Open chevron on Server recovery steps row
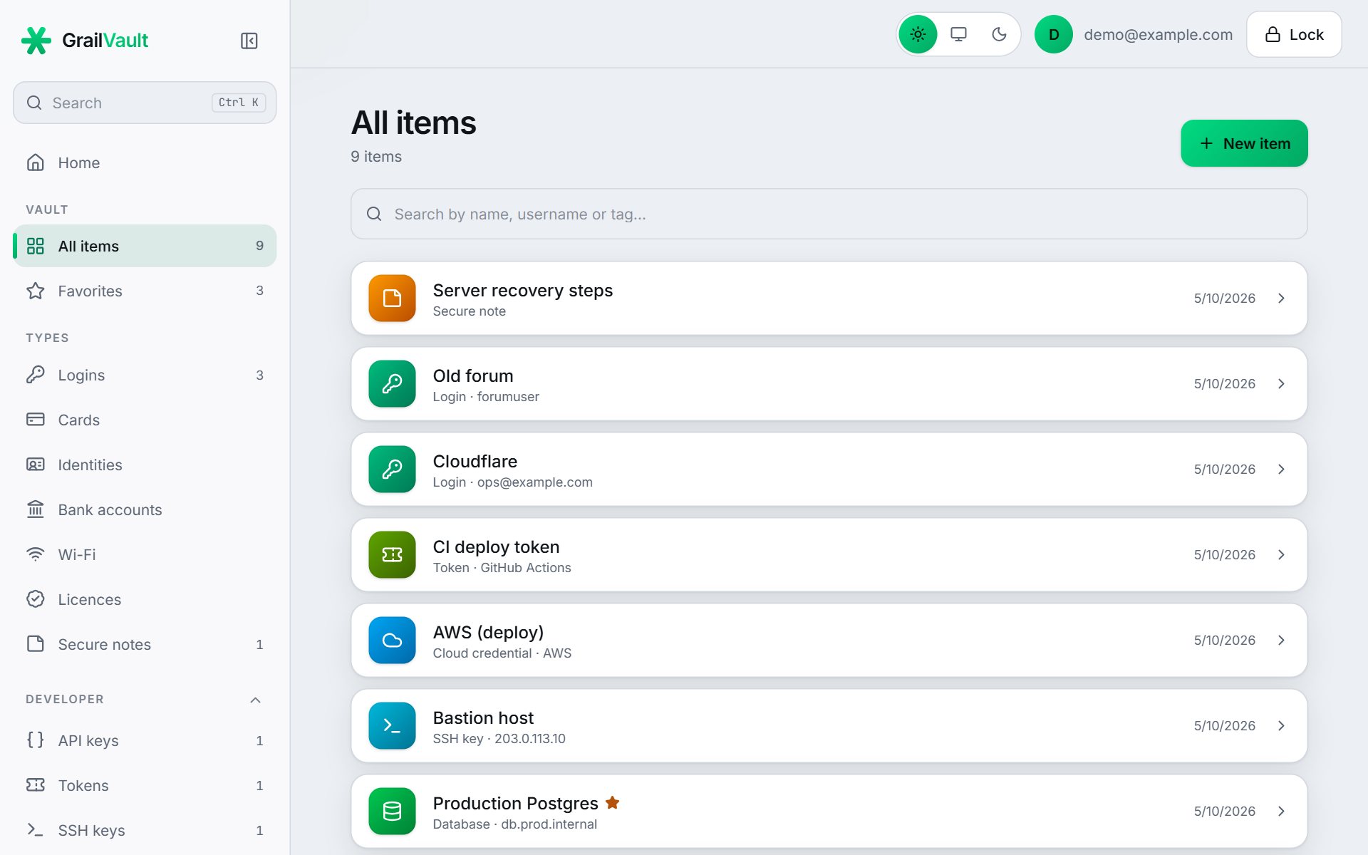Viewport: 1368px width, 855px height. [1281, 298]
